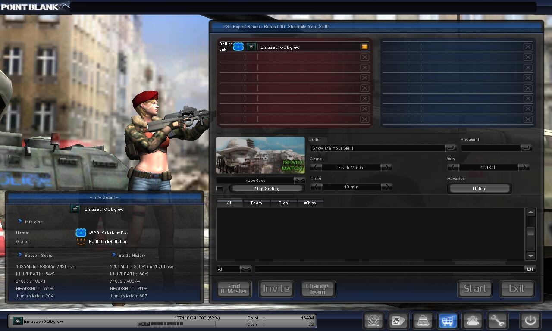Click the Invite button
This screenshot has width=552, height=331.
[x=276, y=288]
